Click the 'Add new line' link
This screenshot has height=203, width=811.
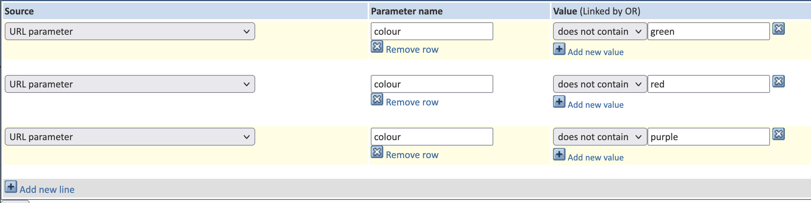point(47,189)
